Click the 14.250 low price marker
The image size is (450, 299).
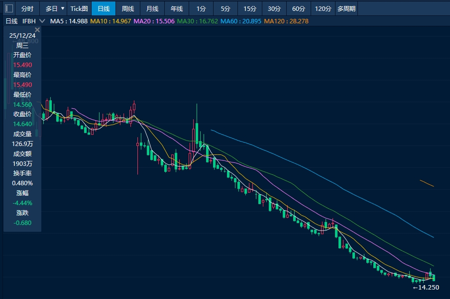click(x=426, y=287)
